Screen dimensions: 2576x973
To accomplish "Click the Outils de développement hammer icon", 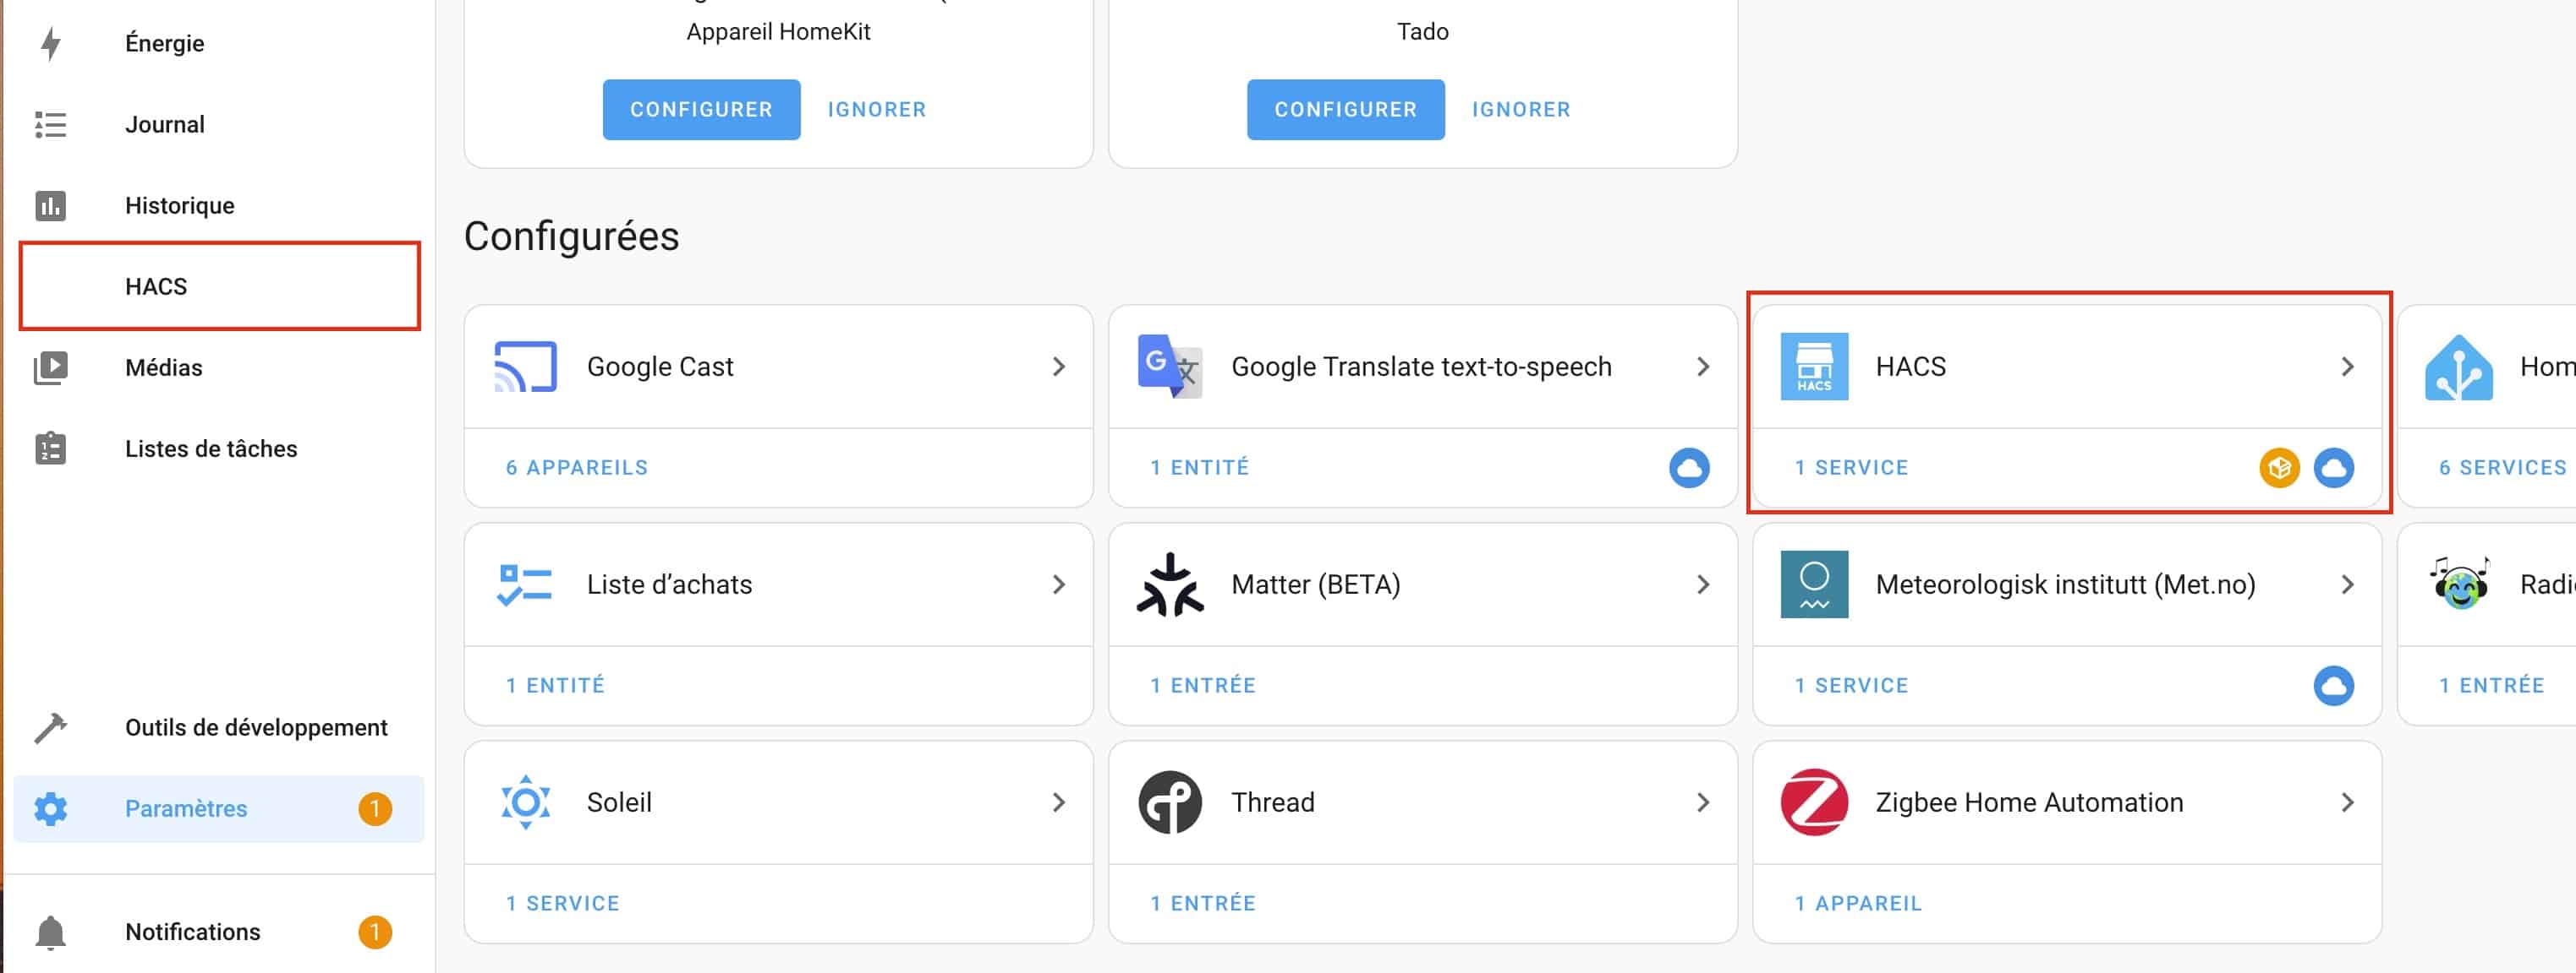I will [x=51, y=728].
